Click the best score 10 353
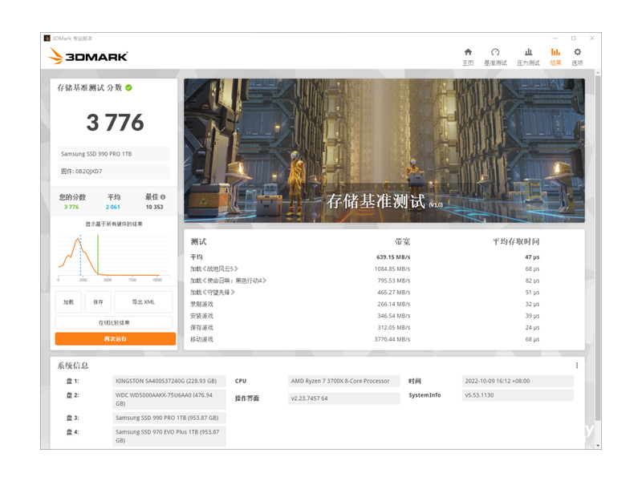Image resolution: width=642 pixels, height=481 pixels. 154,207
